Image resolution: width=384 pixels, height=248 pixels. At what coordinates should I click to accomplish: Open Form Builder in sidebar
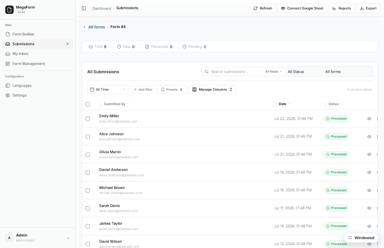coord(37,34)
